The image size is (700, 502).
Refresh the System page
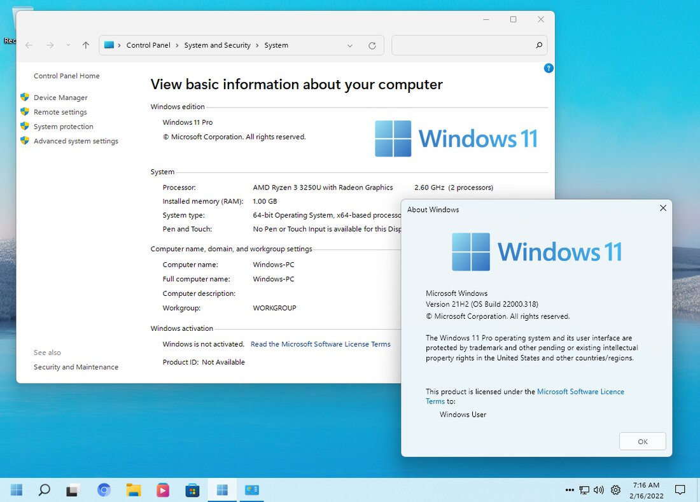coord(372,46)
